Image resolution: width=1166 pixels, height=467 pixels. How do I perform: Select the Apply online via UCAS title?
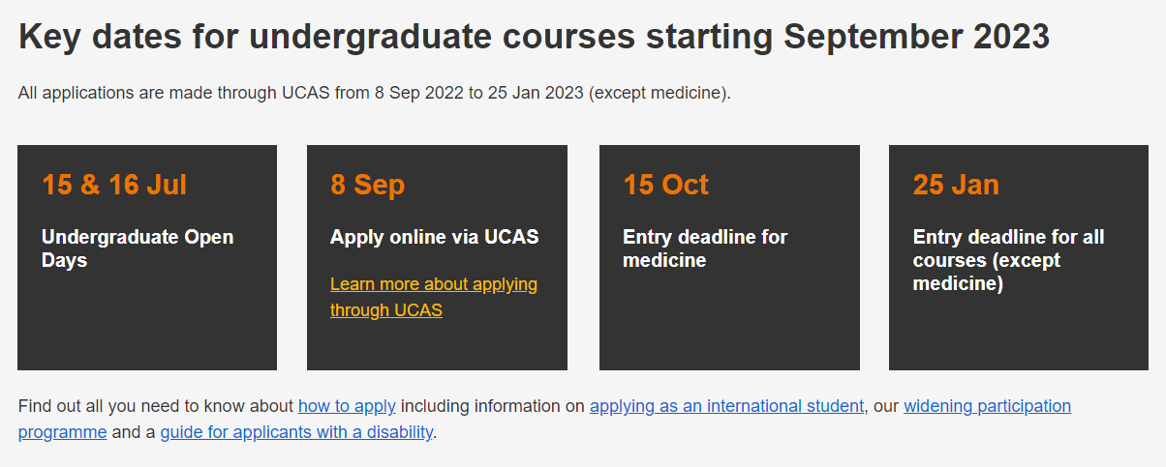click(x=434, y=237)
